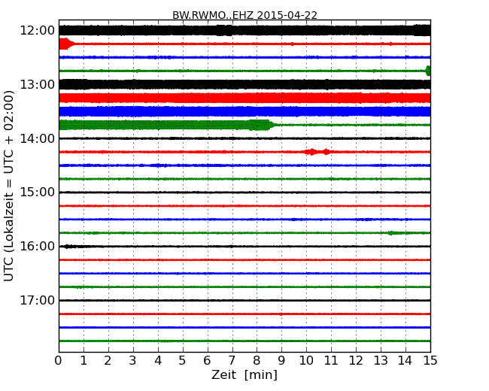Click the 12:00 time label
The image size is (489, 391).
(x=38, y=31)
